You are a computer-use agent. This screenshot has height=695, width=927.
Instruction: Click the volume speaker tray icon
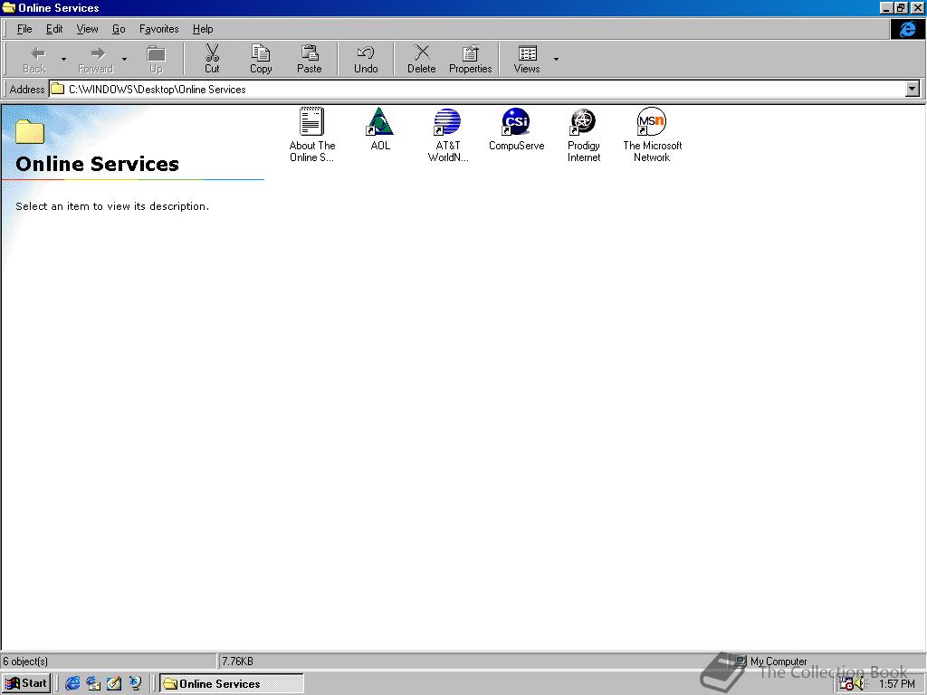[x=860, y=684]
